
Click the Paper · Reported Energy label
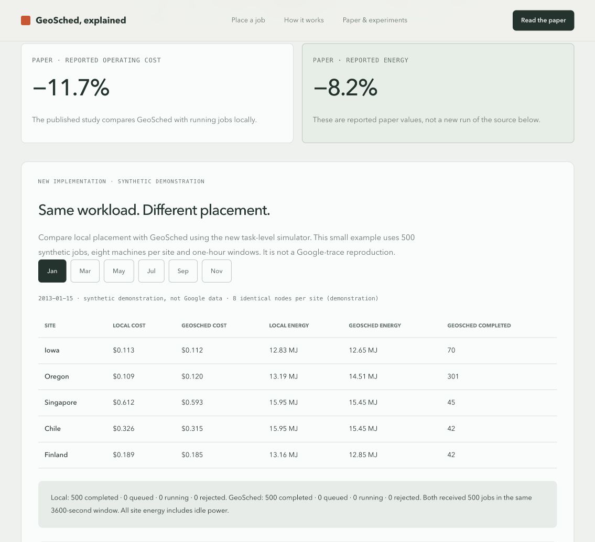[x=361, y=60]
